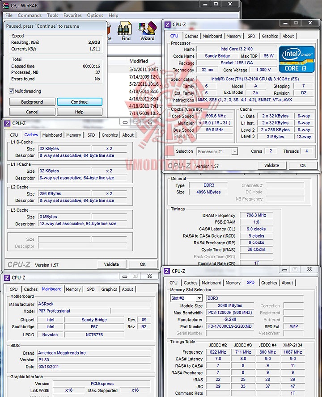The height and width of the screenshot is (397, 322).
Task: Open the Wizard tool in WinRAR
Action: (148, 31)
